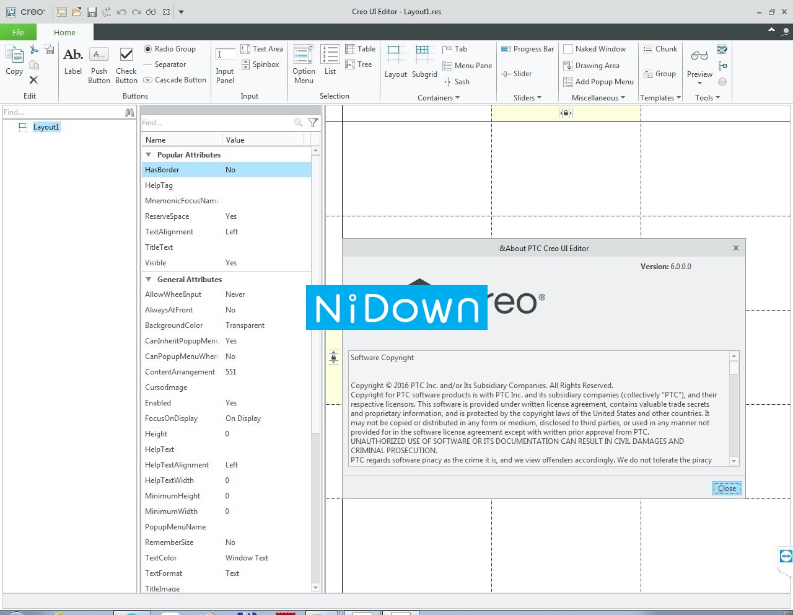Click Add Popup Menu tool
Screen dimensions: 793x615
click(x=598, y=82)
